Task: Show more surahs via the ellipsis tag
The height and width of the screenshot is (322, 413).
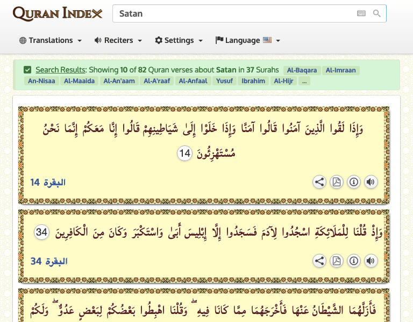Action: coord(305,81)
